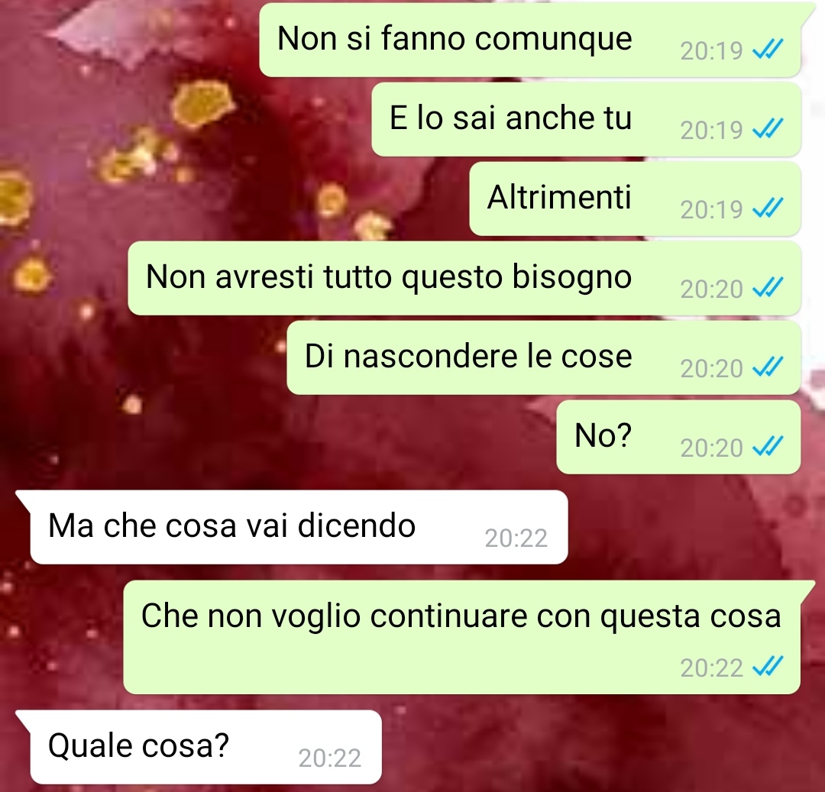Tap read ticks on "Di nascondere le cose"
The image size is (825, 792).
(x=768, y=367)
